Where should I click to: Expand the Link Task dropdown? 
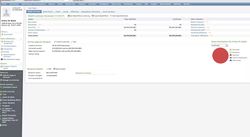(x=33, y=8)
